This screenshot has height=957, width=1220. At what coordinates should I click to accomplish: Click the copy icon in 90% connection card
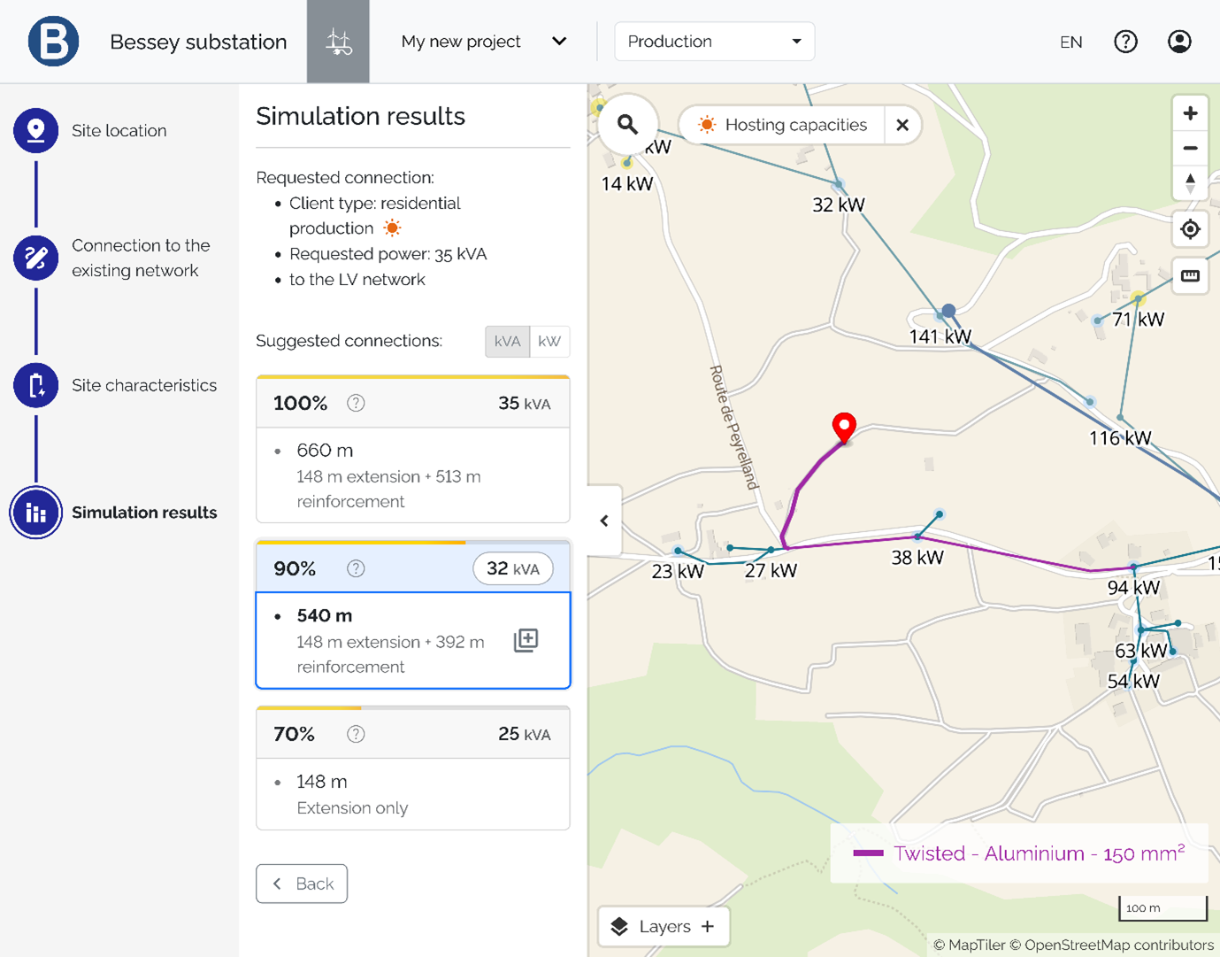(x=526, y=640)
